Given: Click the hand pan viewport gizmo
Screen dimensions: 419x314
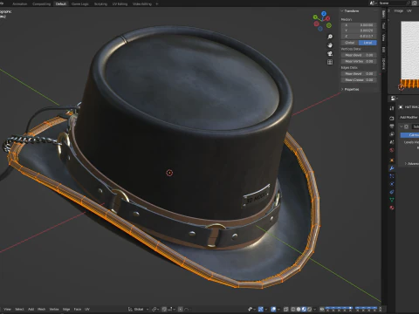Looking at the screenshot, I should point(330,45).
